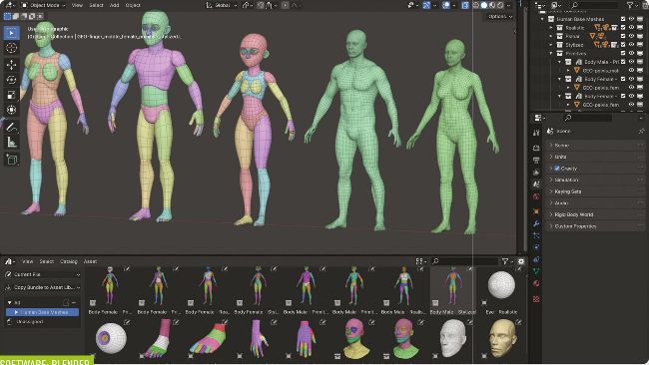Hide the Primitives collection via eye icon
Screen dimensions: 649x365
point(632,53)
